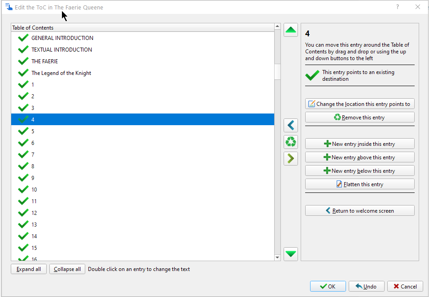The width and height of the screenshot is (429, 297).
Task: Click Flatten this entry button
Action: [360, 184]
